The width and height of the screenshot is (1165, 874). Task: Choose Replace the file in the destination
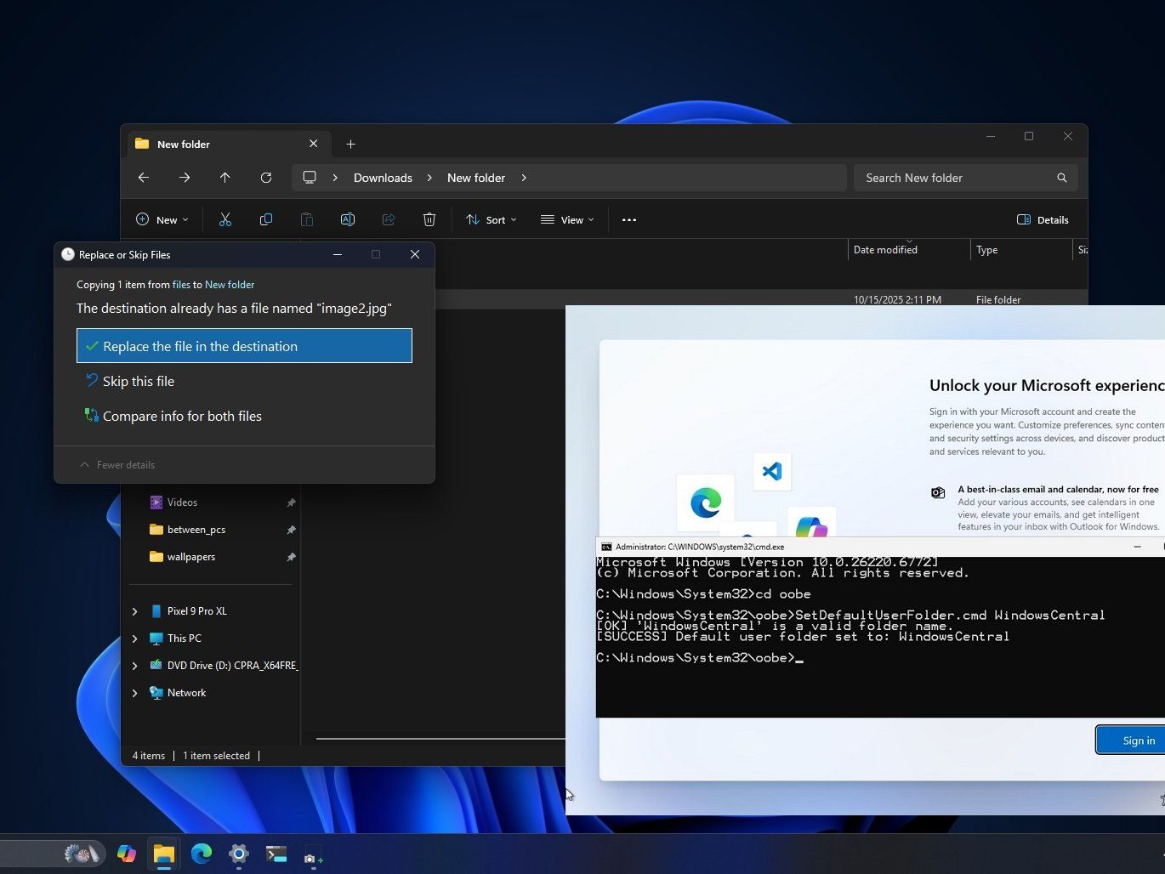pyautogui.click(x=244, y=346)
